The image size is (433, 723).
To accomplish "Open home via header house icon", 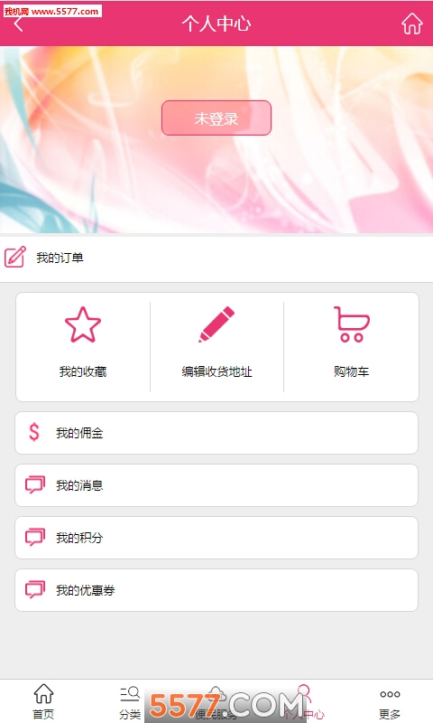I will (412, 23).
